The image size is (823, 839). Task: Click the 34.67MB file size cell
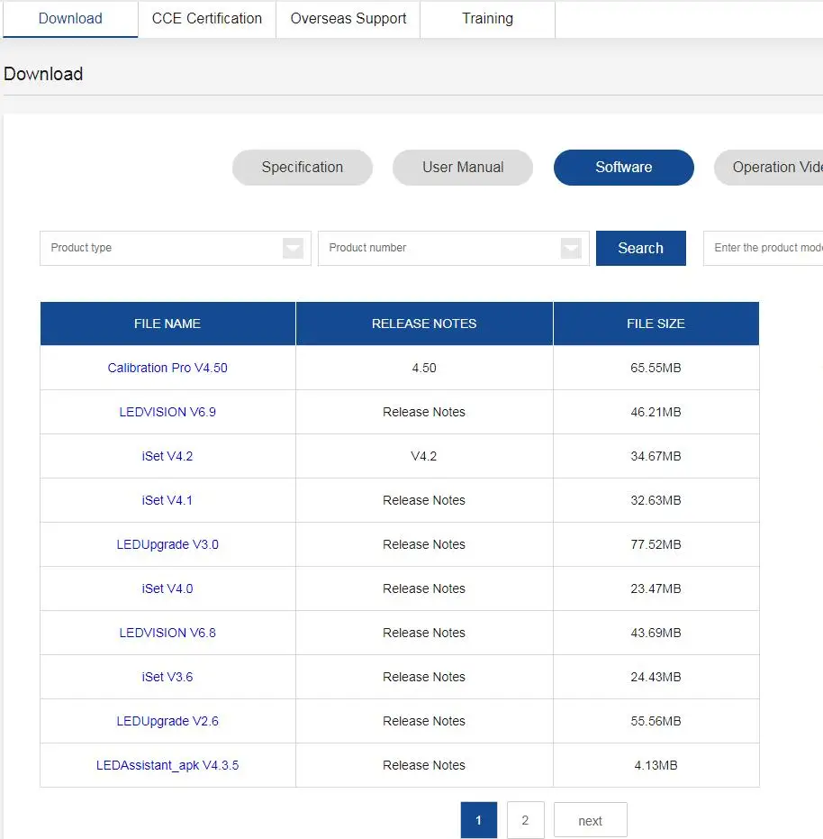(656, 456)
